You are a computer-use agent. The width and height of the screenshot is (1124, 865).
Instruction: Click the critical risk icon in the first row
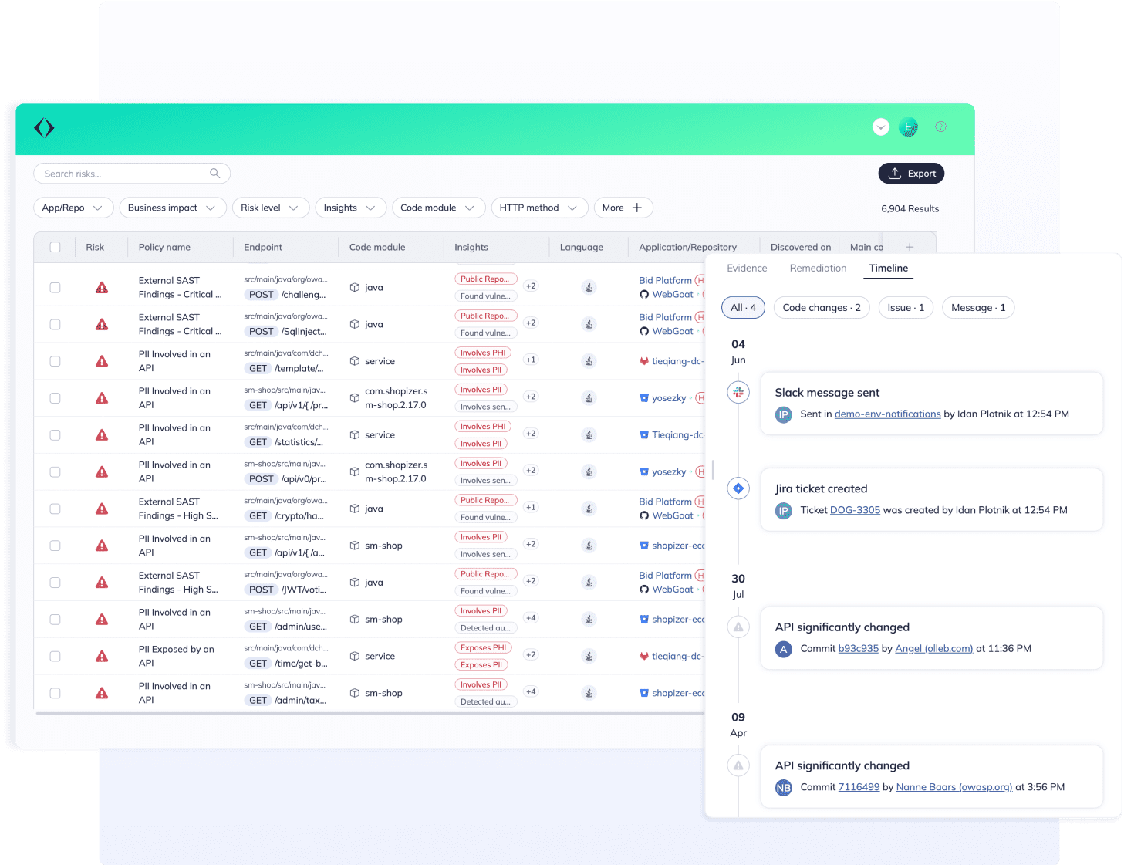point(102,288)
